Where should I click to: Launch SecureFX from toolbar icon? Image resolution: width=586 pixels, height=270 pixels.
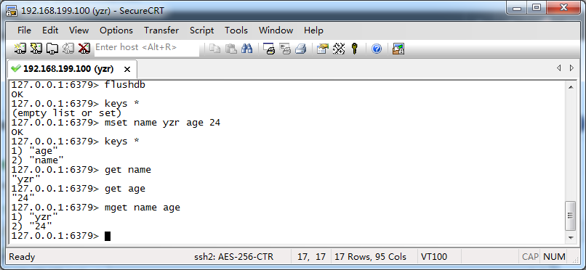pos(398,49)
